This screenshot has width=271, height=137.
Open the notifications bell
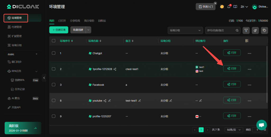pos(229,7)
